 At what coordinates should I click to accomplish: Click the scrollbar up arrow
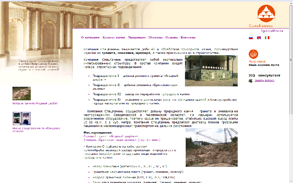click(291, 3)
